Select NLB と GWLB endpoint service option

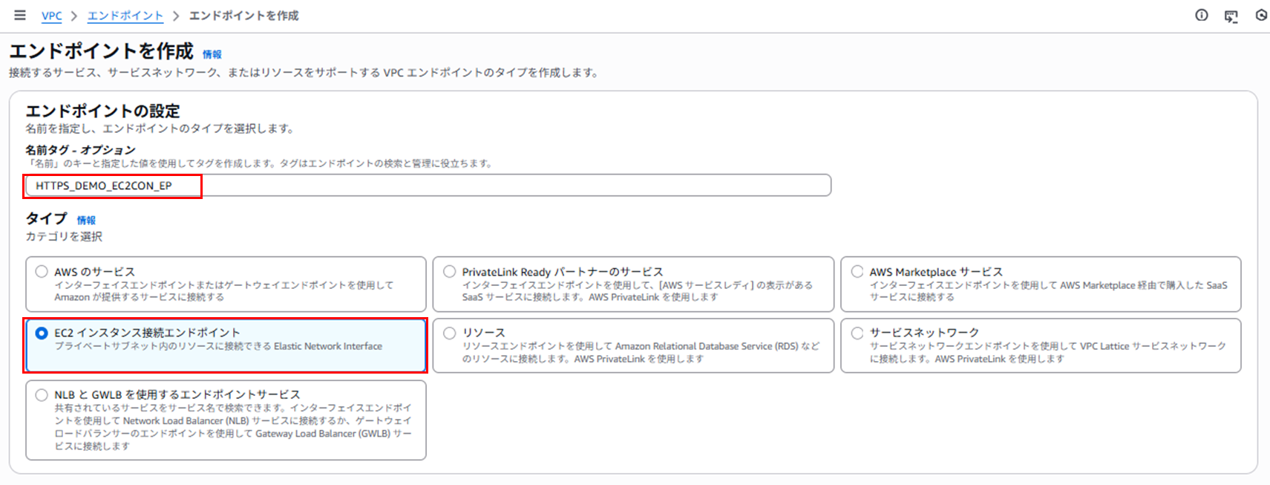tap(42, 395)
